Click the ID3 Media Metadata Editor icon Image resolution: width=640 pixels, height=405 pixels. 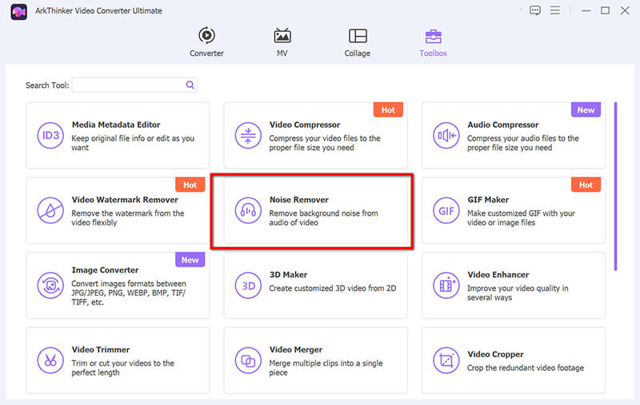tap(50, 135)
